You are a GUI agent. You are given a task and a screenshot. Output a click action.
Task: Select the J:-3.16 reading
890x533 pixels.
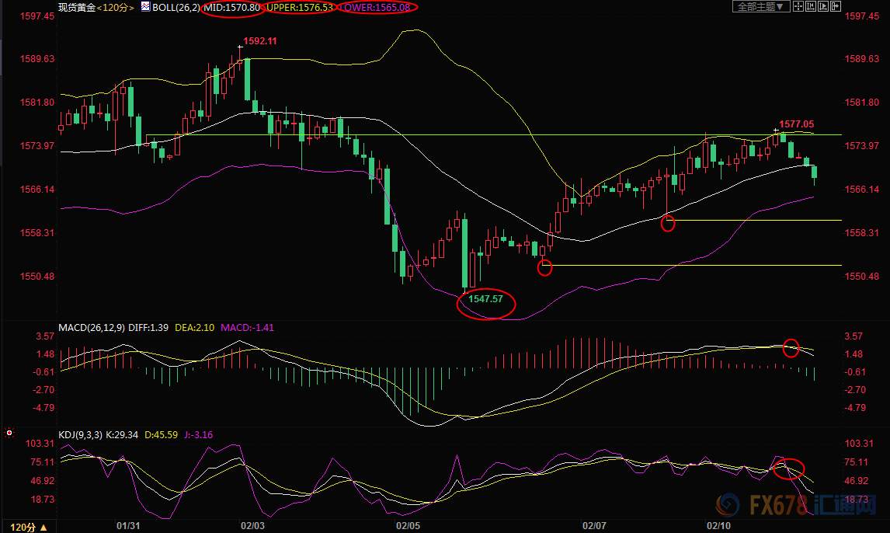(198, 435)
